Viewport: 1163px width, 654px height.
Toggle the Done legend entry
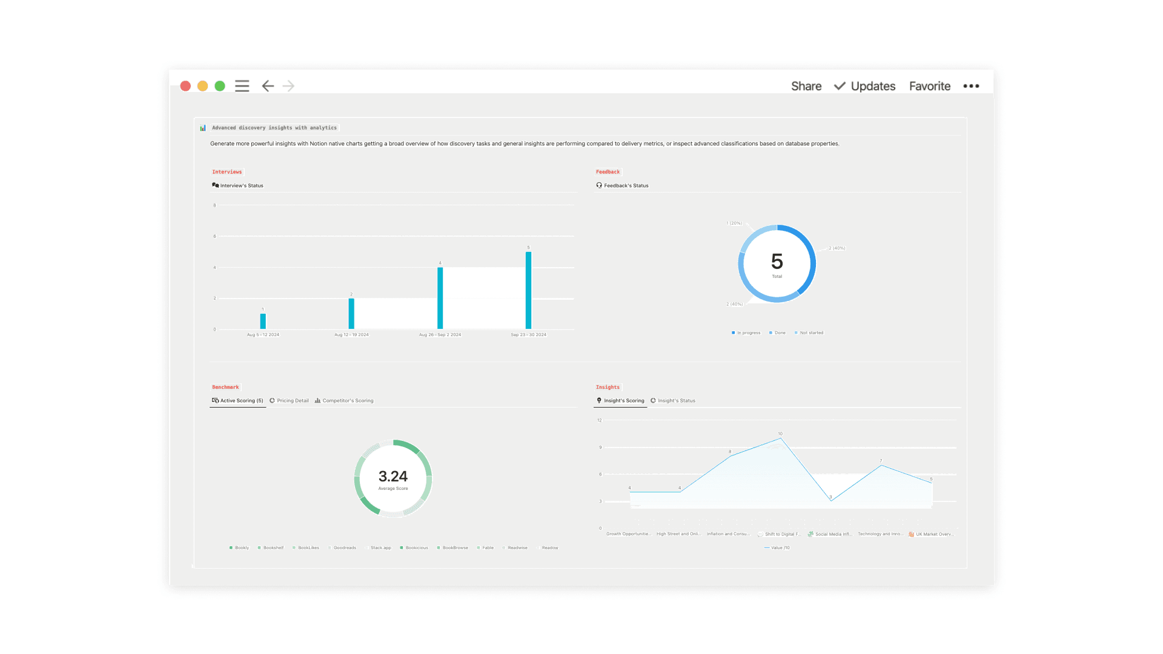pos(777,332)
